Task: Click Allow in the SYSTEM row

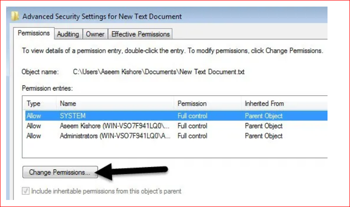Action: point(34,116)
